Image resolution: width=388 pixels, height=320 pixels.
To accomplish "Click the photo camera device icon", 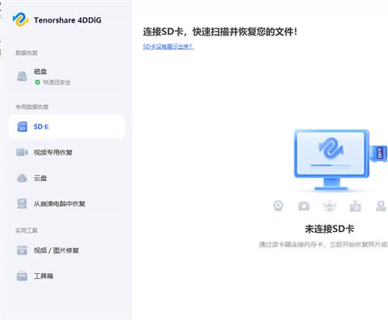I will pos(304,206).
